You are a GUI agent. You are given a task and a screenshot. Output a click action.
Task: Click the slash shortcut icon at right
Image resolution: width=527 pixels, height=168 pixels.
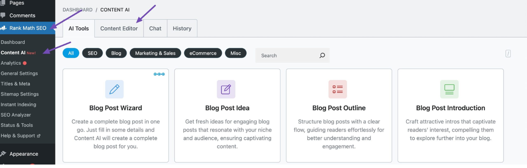[508, 54]
